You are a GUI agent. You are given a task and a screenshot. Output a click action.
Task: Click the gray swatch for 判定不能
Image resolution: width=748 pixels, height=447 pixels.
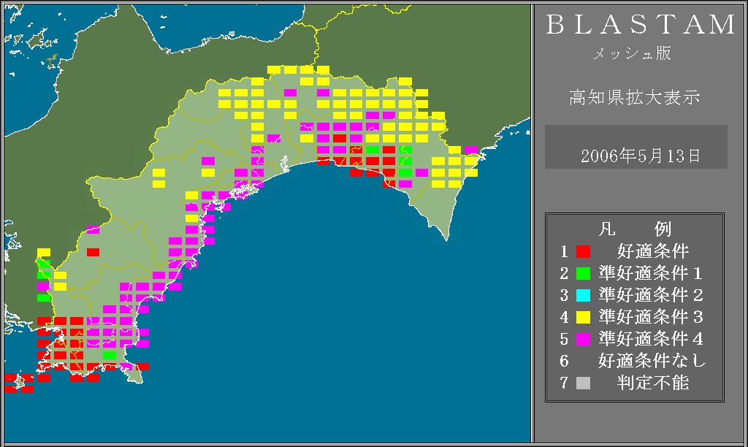(x=583, y=383)
